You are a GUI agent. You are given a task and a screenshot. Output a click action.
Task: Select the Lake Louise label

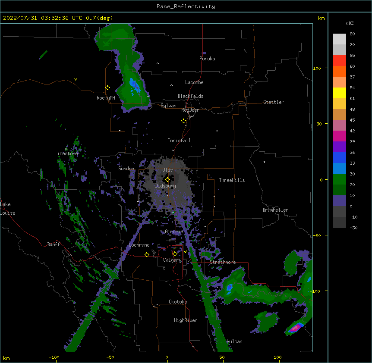tap(8, 209)
